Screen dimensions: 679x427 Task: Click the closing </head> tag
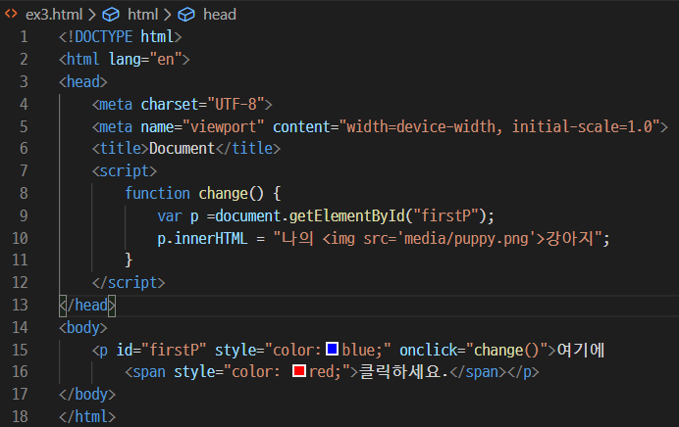pos(87,306)
